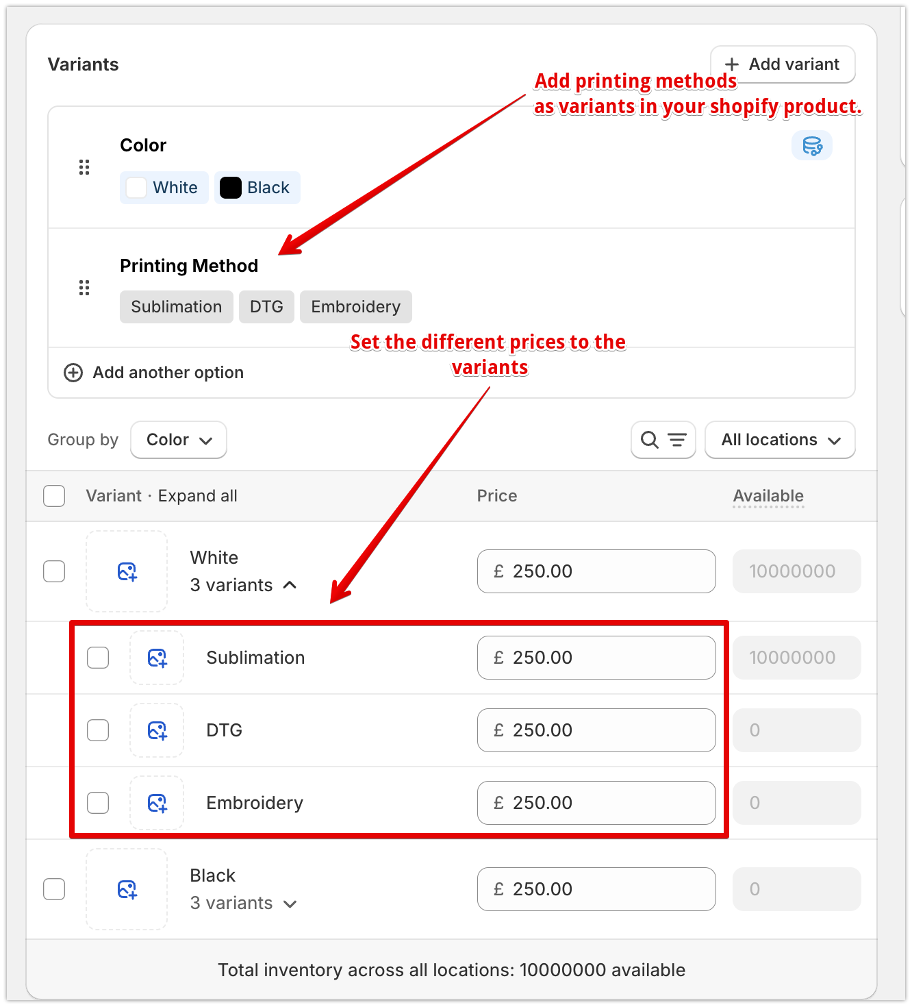Click the DTG option value tag
The height and width of the screenshot is (1007, 912).
click(x=266, y=307)
